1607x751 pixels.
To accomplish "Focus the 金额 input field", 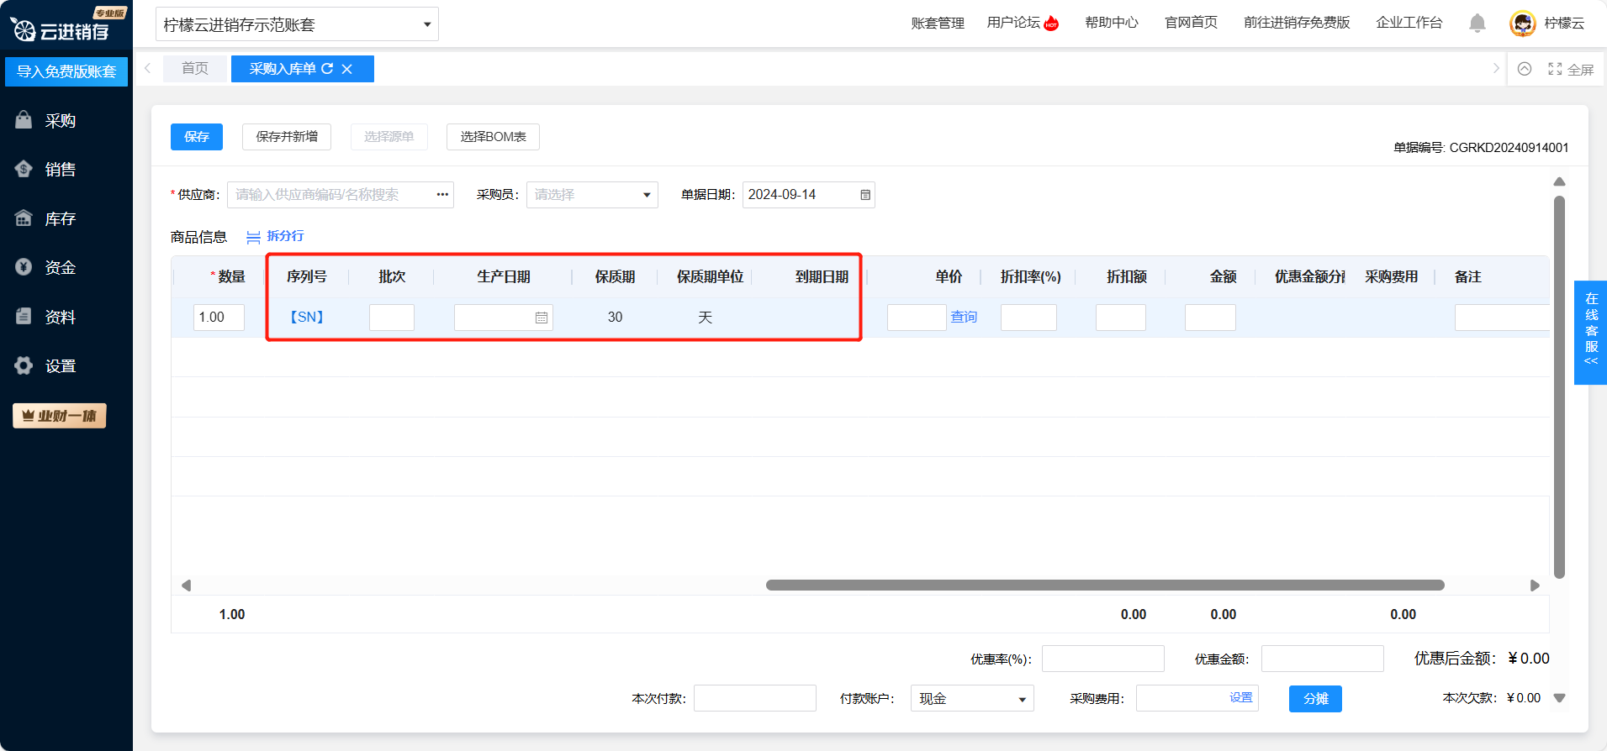I will coord(1210,318).
